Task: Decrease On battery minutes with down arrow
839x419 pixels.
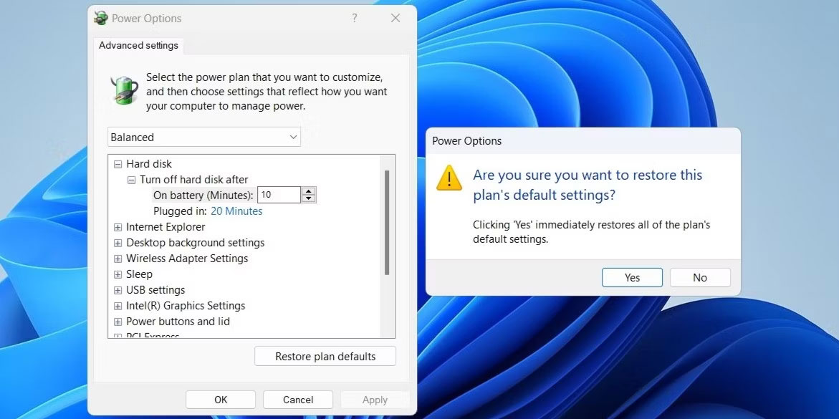Action: click(308, 198)
